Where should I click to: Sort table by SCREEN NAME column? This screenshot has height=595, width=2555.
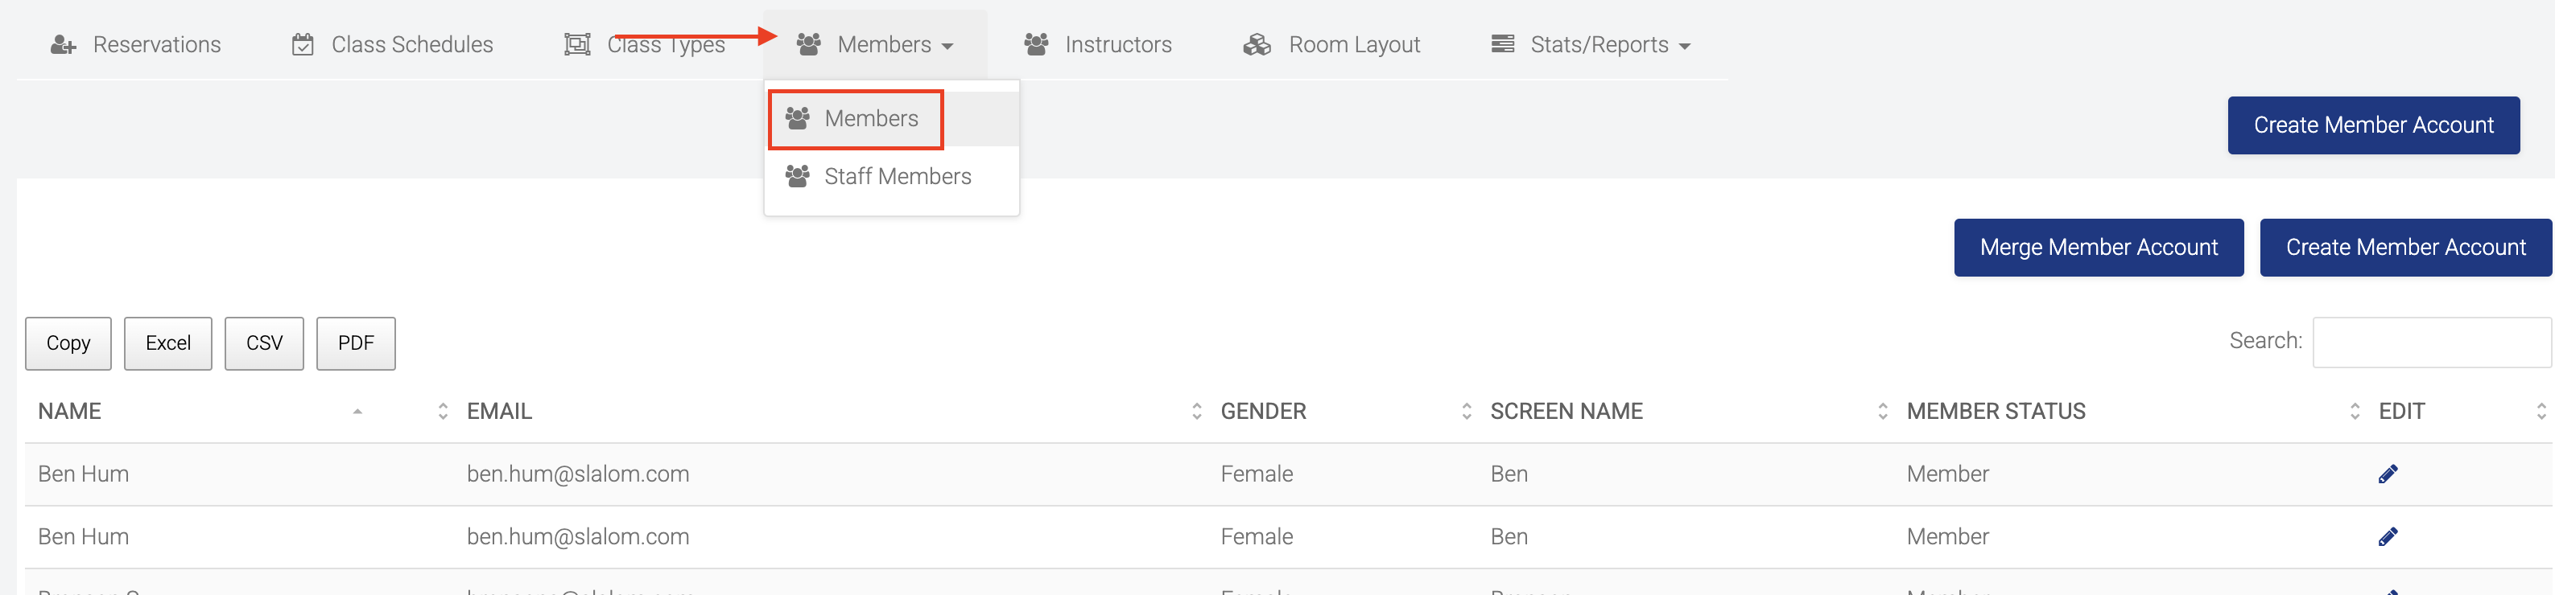[1566, 411]
